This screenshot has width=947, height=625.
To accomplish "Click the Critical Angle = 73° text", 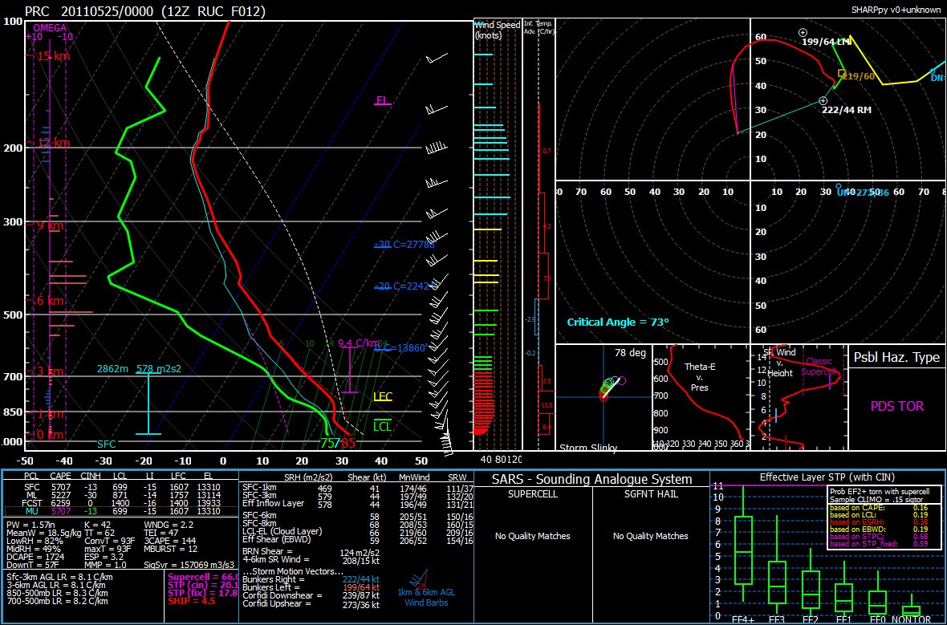I will [x=618, y=323].
